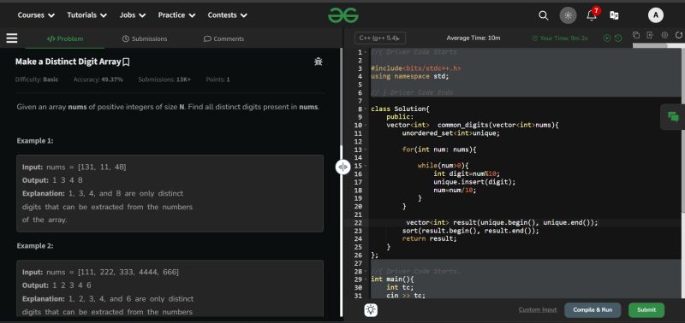Open editor settings gear
Image resolution: width=685 pixels, height=323 pixels.
[664, 35]
